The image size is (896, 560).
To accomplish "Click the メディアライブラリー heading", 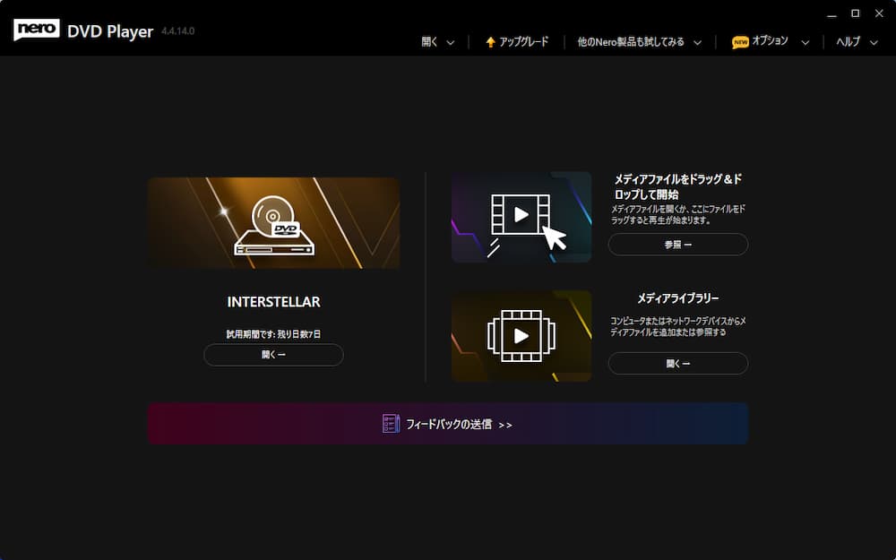I will click(677, 298).
